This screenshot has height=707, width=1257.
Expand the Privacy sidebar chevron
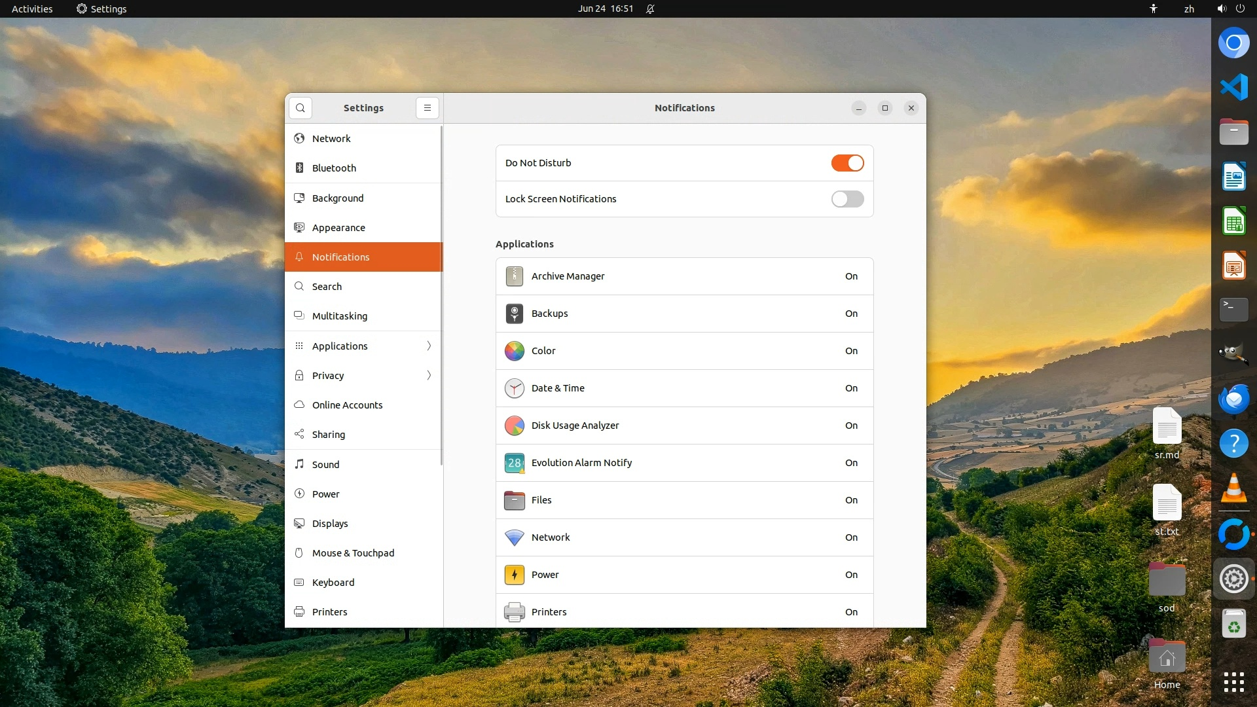pos(429,375)
